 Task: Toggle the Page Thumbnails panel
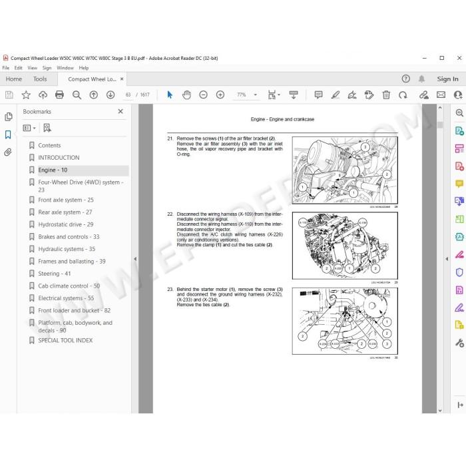8,116
